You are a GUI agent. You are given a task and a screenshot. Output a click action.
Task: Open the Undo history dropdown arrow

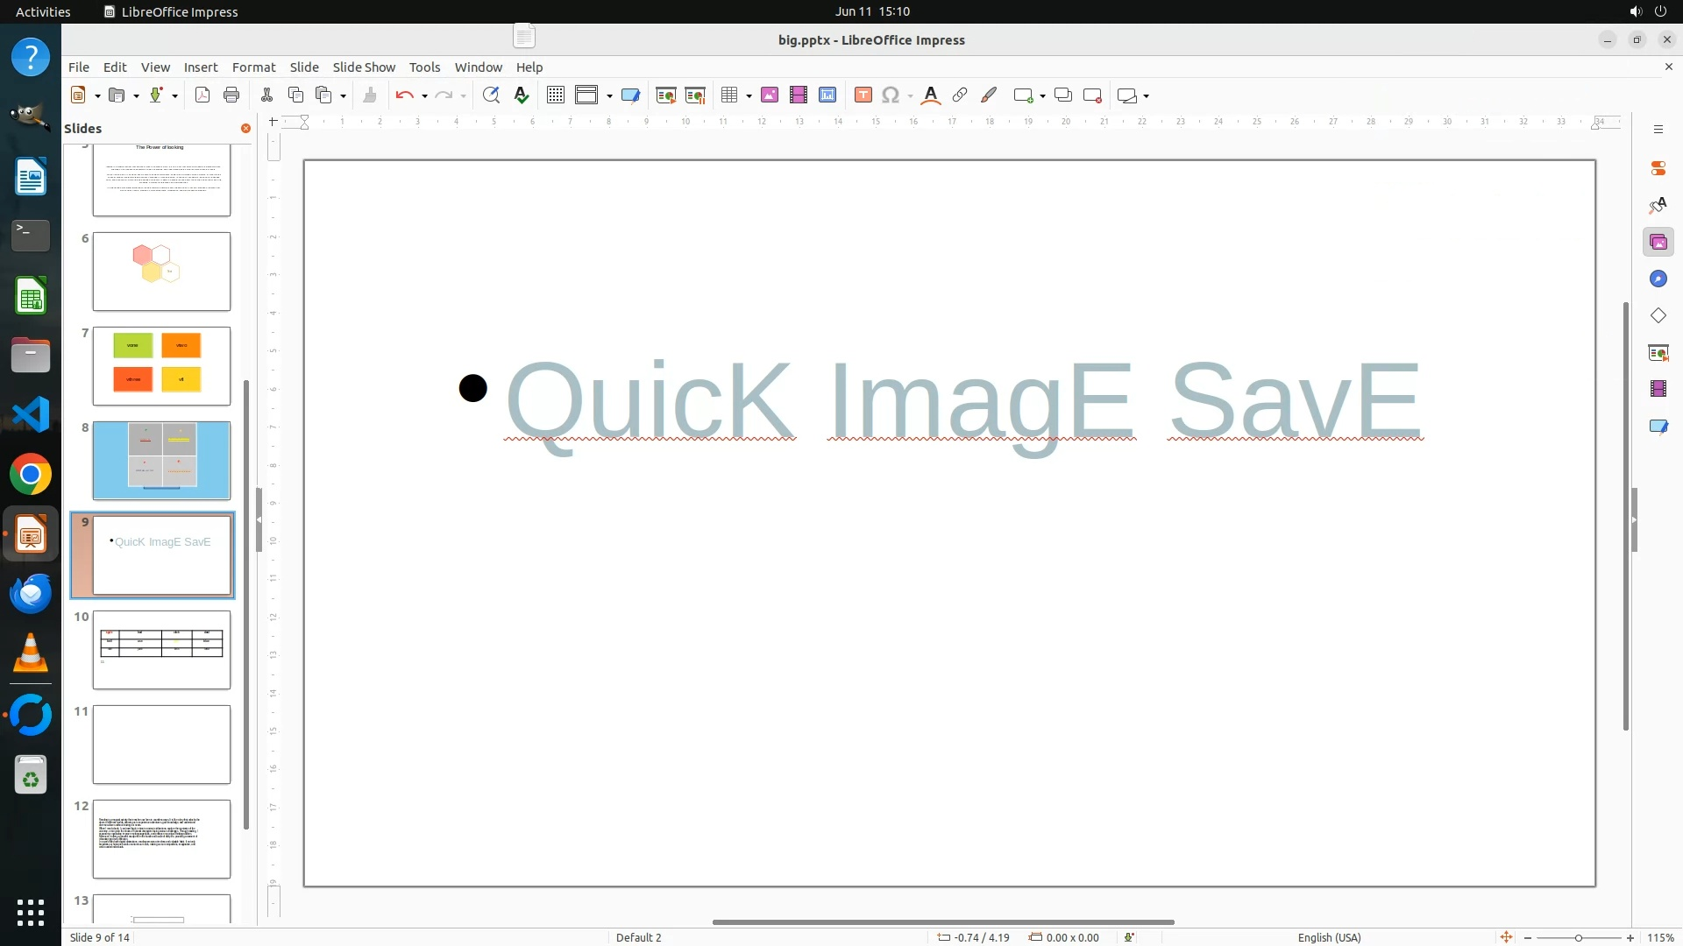(424, 96)
